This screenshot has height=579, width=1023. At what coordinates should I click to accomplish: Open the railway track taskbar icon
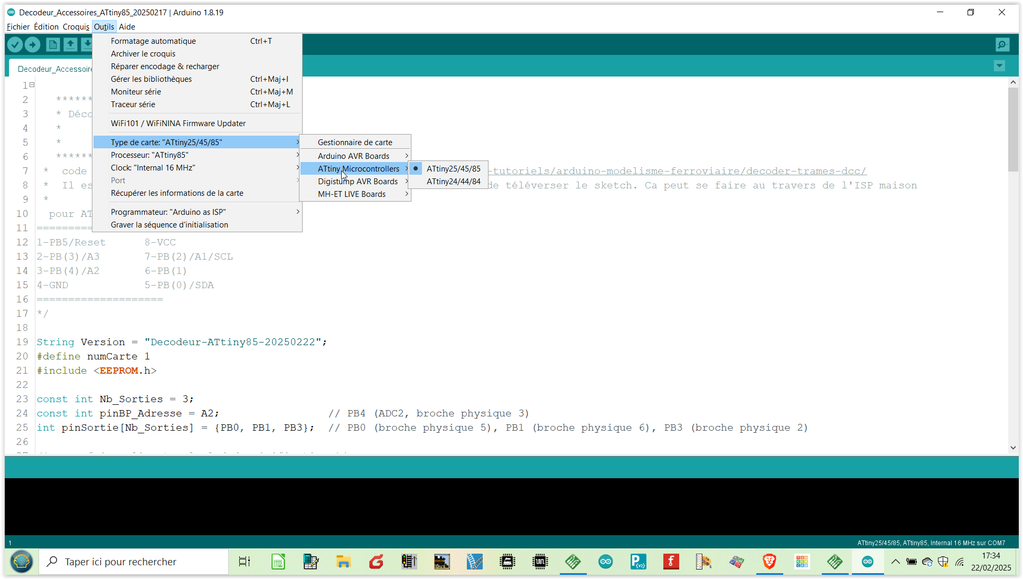pos(475,562)
